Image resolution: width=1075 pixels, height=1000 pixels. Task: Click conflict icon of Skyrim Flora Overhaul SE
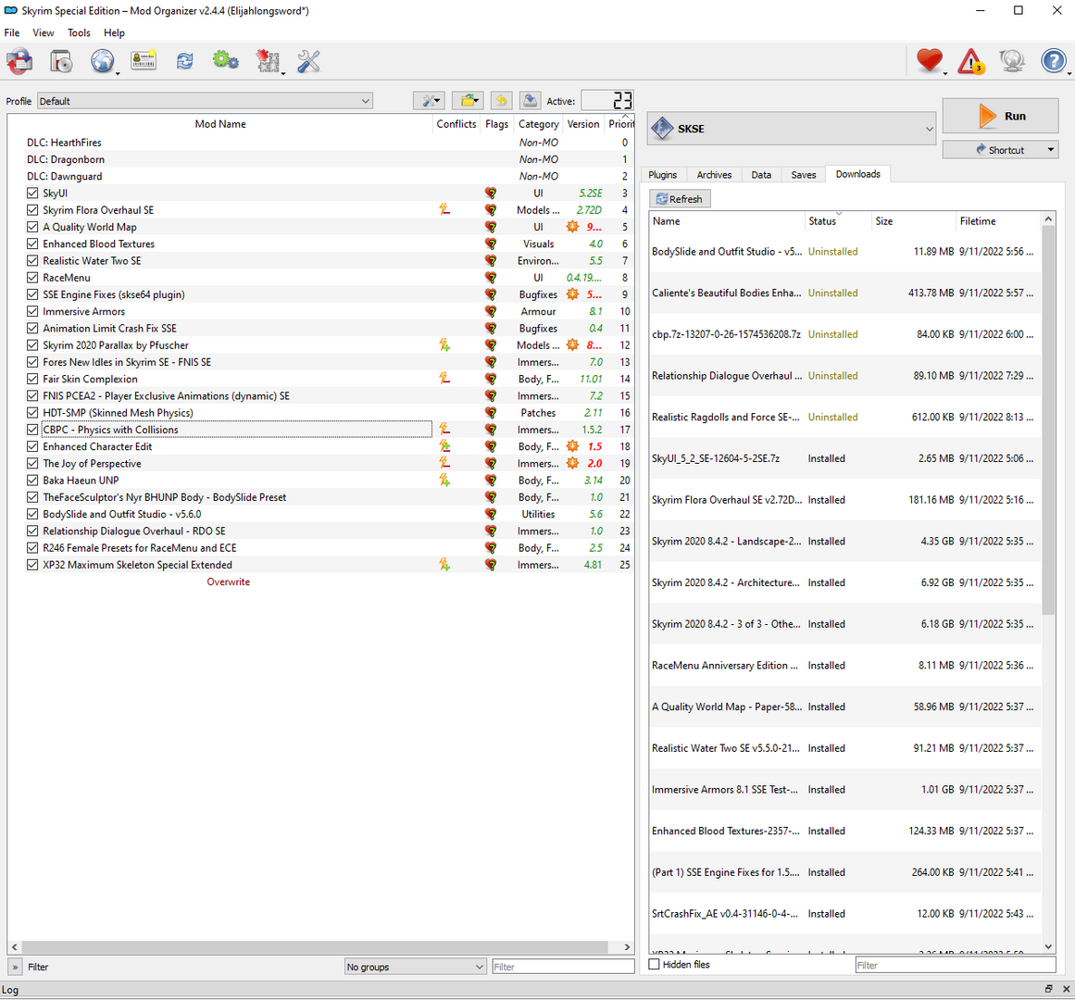point(444,210)
